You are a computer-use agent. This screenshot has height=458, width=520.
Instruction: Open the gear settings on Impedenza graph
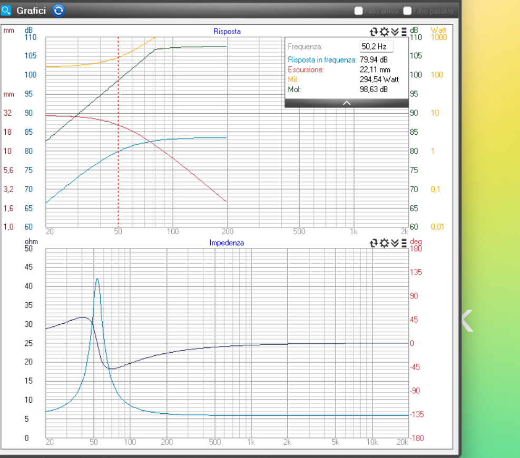tap(385, 243)
